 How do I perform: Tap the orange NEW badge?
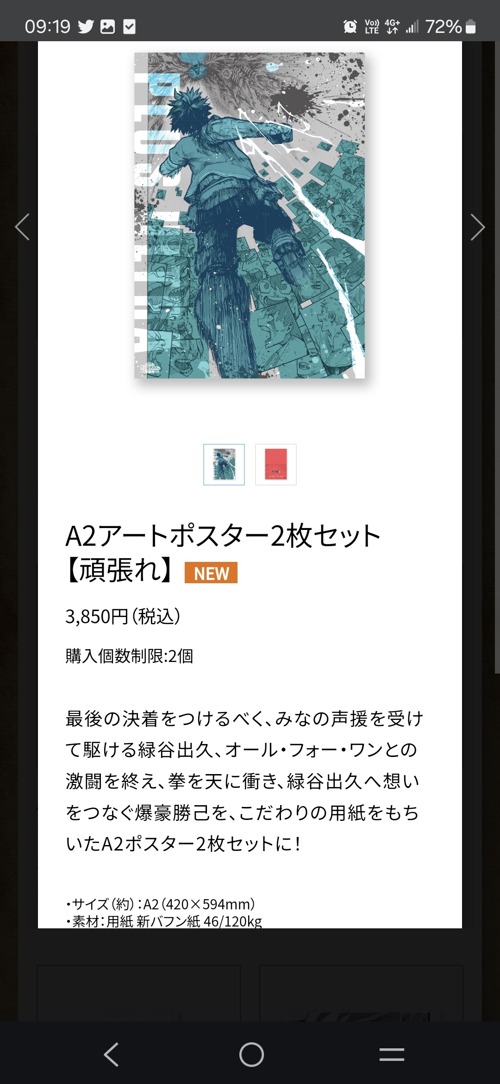[x=211, y=573]
